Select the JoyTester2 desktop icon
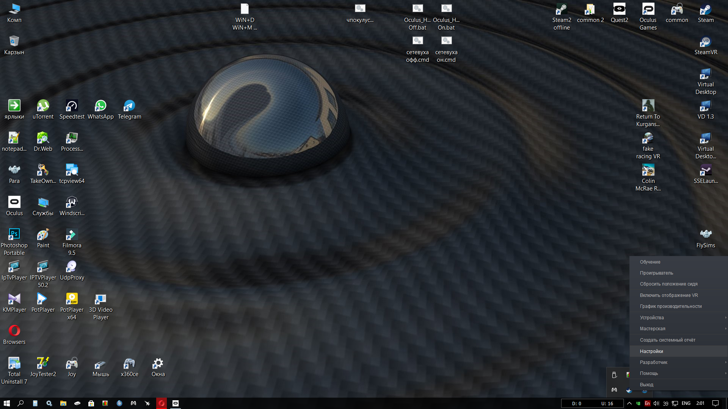The width and height of the screenshot is (728, 409). tap(43, 367)
